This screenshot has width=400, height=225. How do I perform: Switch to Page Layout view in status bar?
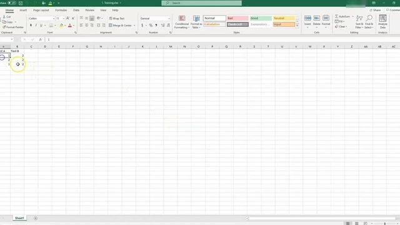(x=357, y=223)
